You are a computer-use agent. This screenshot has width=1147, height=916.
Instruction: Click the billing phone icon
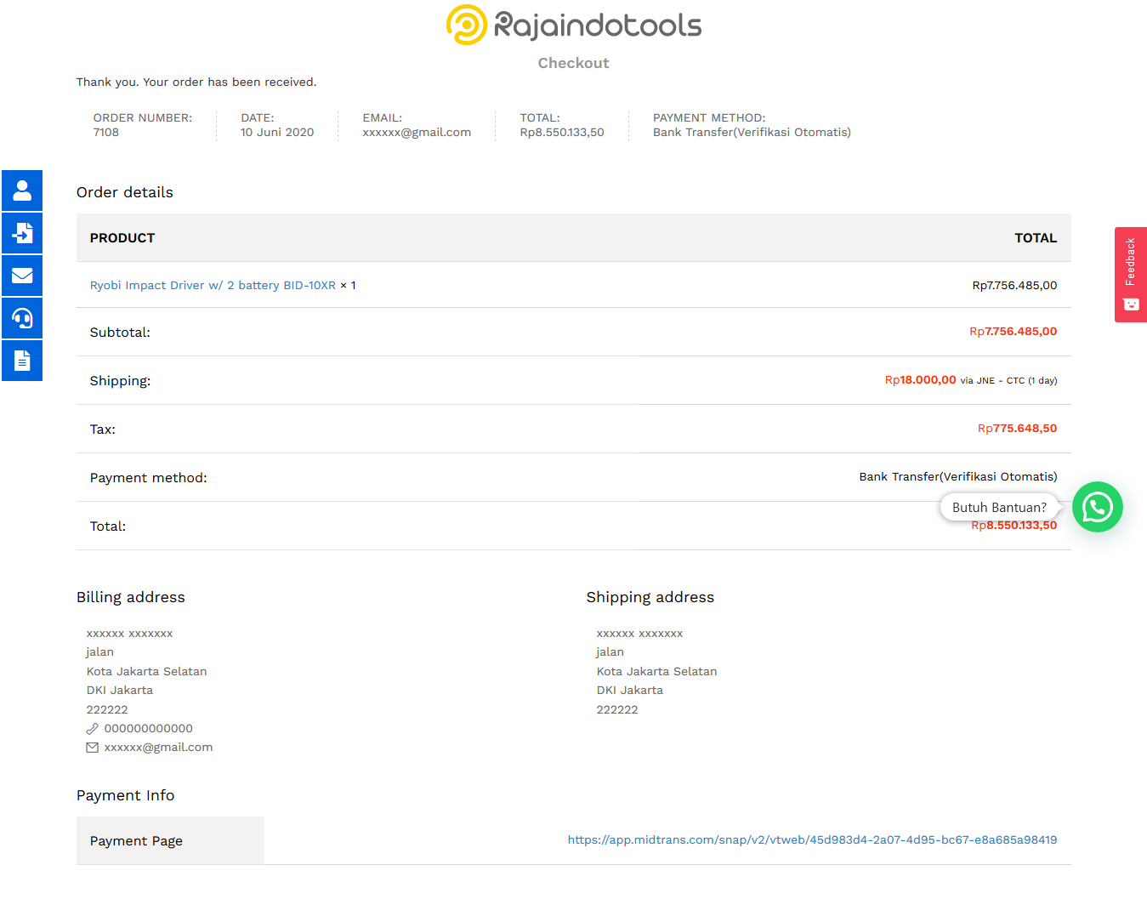click(93, 729)
